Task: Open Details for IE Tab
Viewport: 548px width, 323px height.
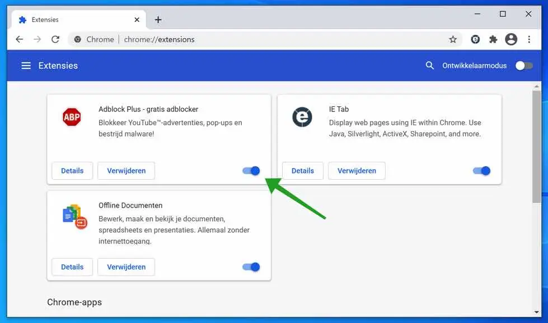Action: click(303, 171)
